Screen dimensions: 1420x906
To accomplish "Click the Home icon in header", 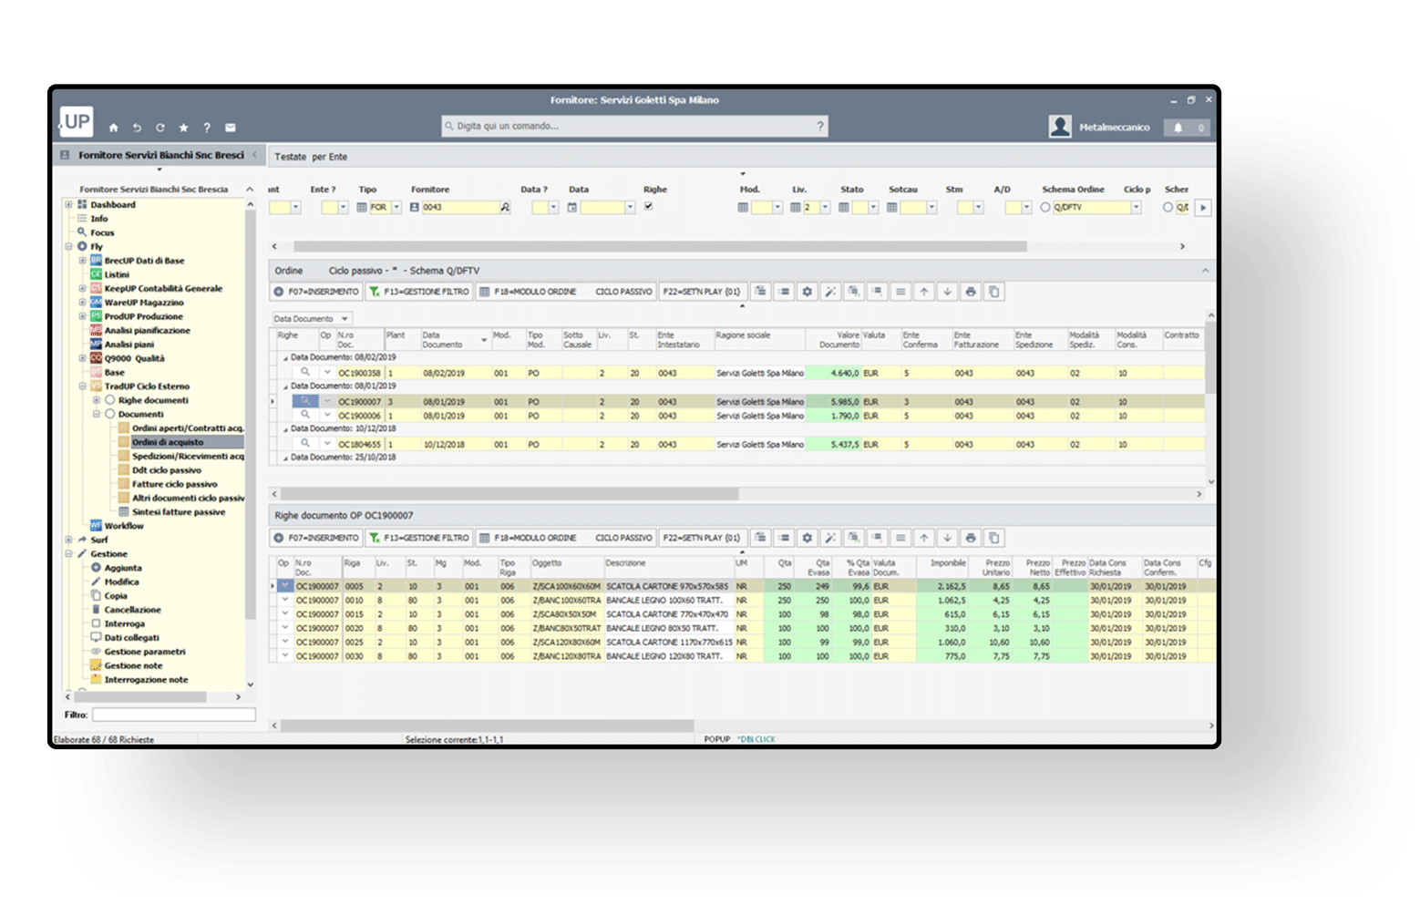I will point(113,128).
